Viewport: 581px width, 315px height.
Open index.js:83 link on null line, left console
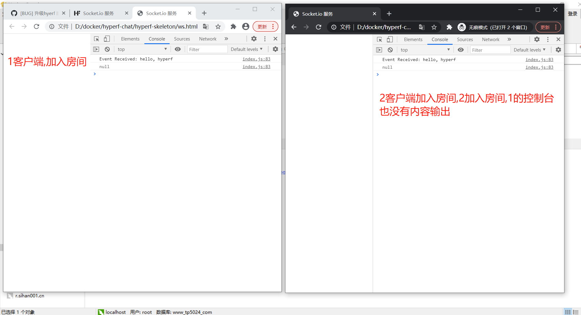pos(256,67)
